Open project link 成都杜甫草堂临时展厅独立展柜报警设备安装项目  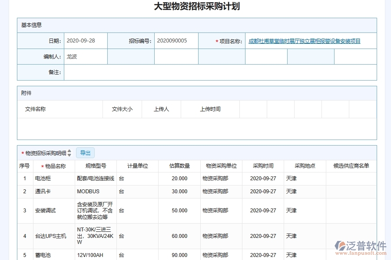[305, 40]
